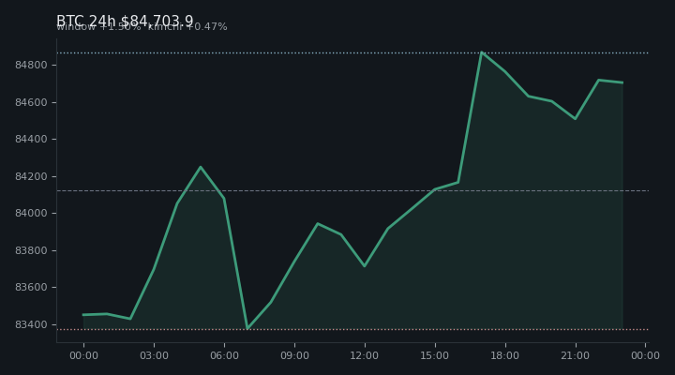Click the final data point of price line
The width and height of the screenshot is (675, 375).
(622, 82)
